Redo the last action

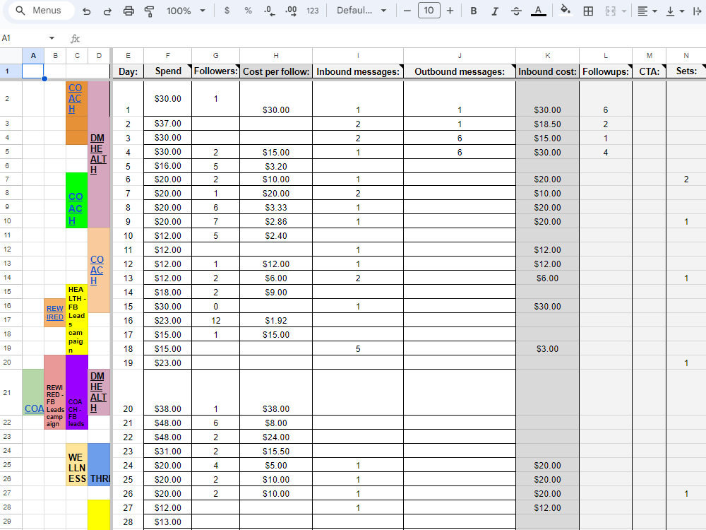tap(107, 11)
